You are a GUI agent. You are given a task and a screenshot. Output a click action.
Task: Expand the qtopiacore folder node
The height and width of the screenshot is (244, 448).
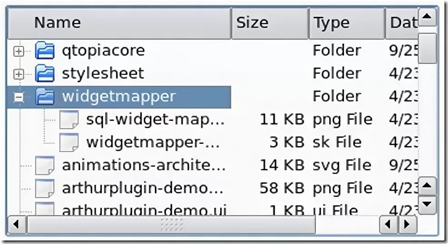(19, 51)
